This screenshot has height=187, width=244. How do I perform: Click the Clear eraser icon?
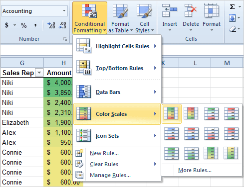[x=233, y=29]
